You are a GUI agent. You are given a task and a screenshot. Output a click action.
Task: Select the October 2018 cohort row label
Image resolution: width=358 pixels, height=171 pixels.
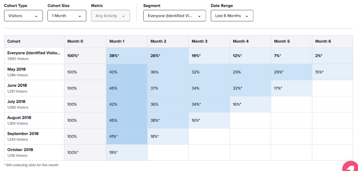tap(20, 150)
